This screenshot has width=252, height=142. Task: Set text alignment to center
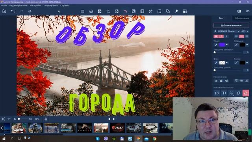pyautogui.click(x=241, y=36)
